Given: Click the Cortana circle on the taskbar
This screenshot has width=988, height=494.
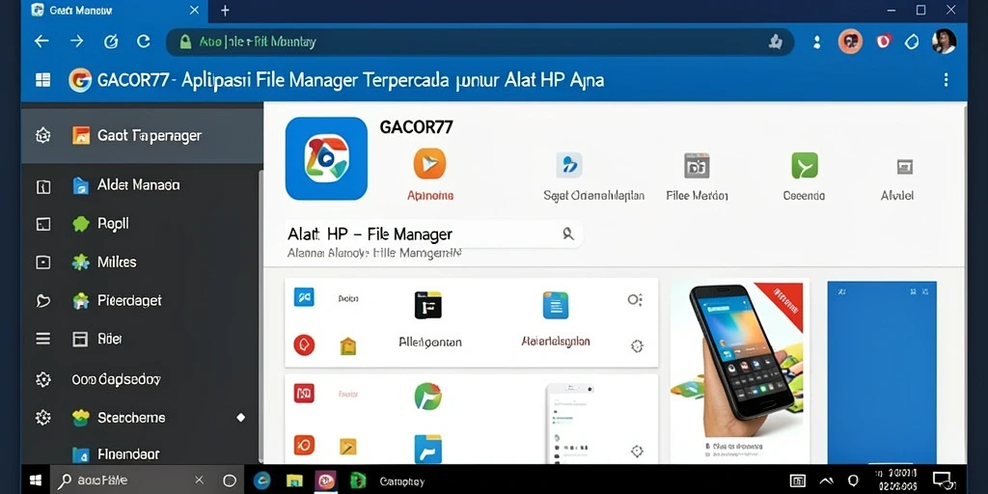Looking at the screenshot, I should click(x=230, y=480).
